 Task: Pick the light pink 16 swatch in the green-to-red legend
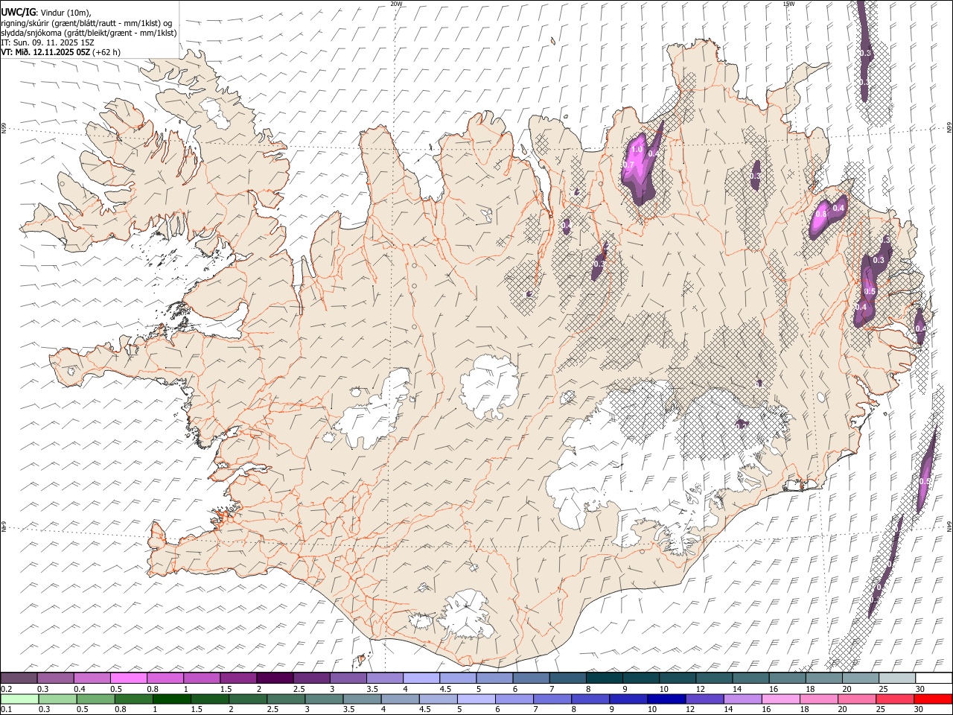pyautogui.click(x=780, y=699)
